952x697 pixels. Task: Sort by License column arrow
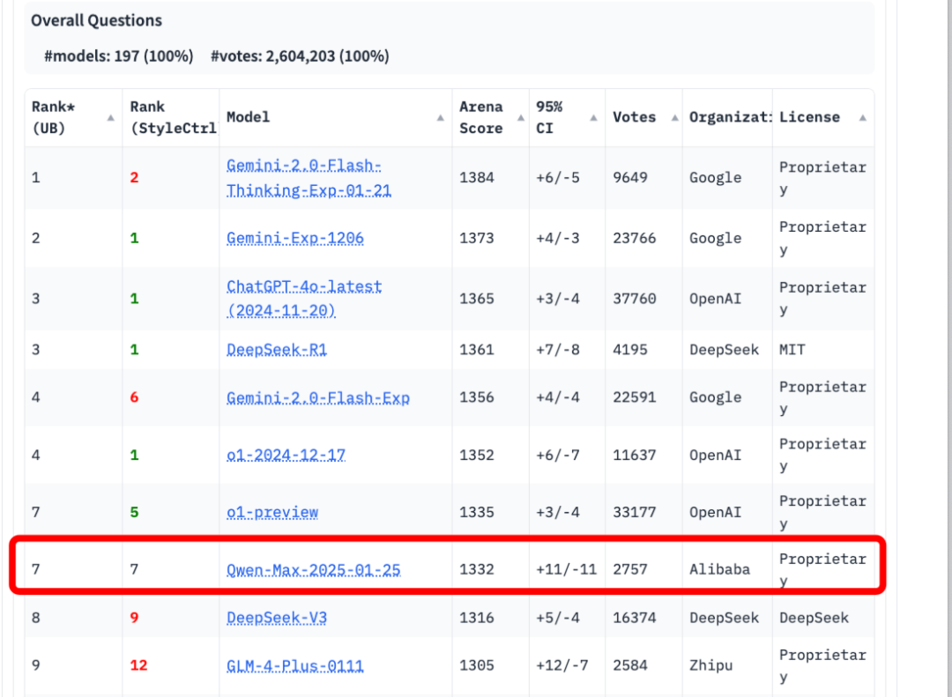(x=862, y=118)
